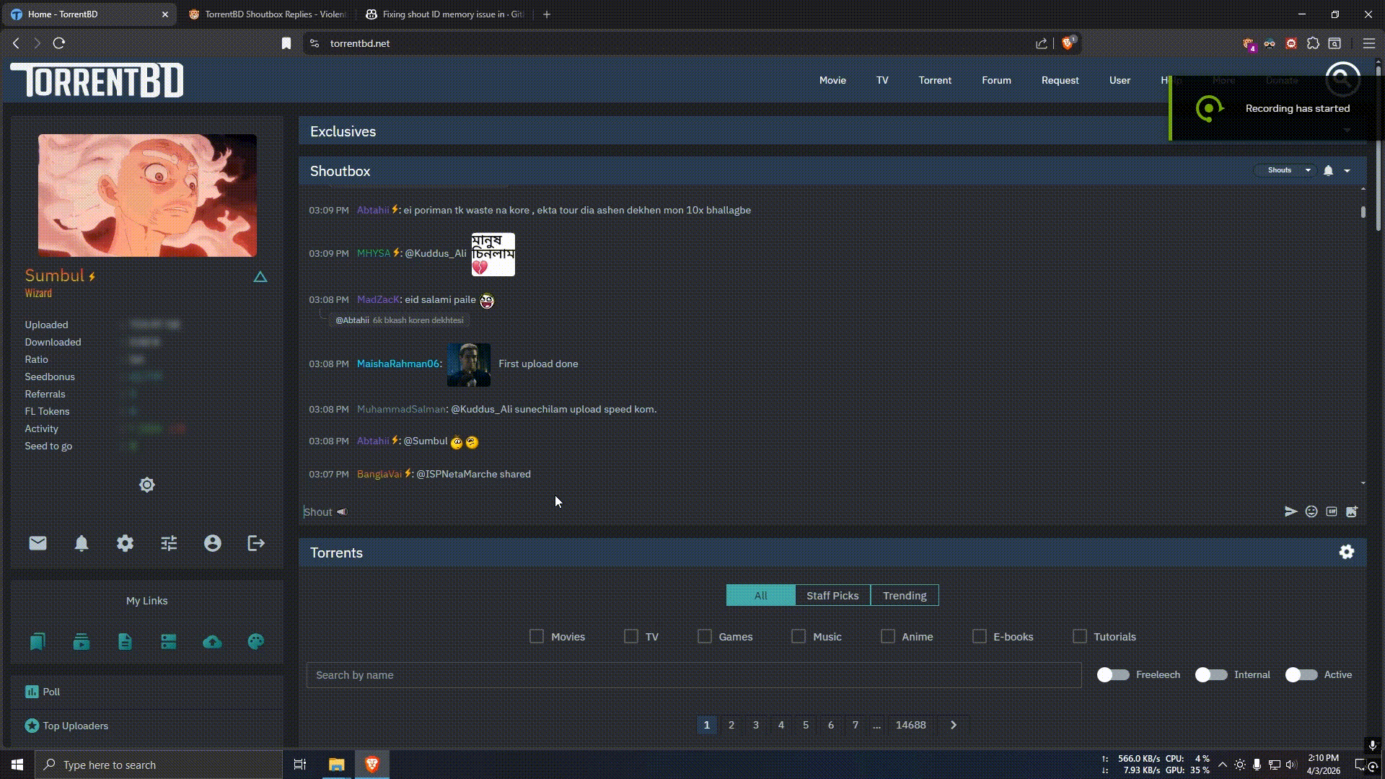Check the Anime category checkbox
The width and height of the screenshot is (1385, 779).
888,636
